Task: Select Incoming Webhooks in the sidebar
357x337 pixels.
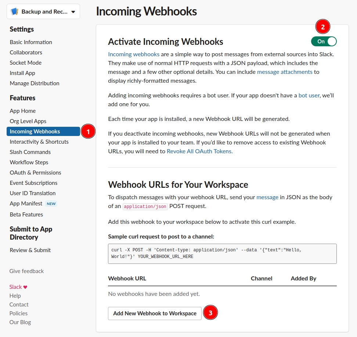Action: pos(35,131)
